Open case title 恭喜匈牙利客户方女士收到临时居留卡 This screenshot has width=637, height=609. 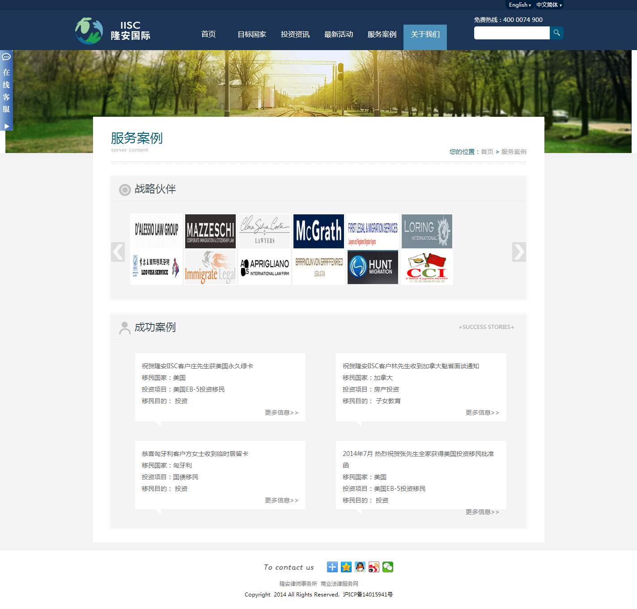[x=195, y=454]
